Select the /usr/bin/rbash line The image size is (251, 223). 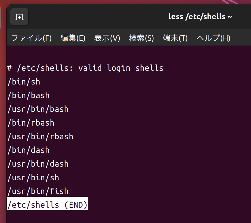(40, 136)
